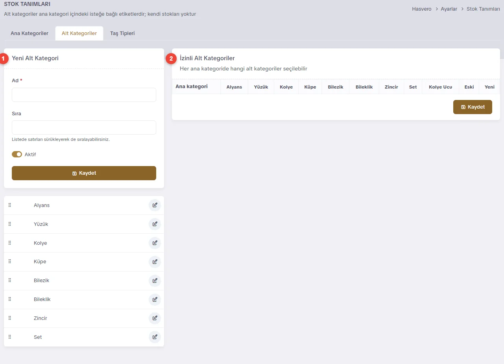Focus the Ad name input field
This screenshot has height=364, width=504.
pyautogui.click(x=84, y=95)
